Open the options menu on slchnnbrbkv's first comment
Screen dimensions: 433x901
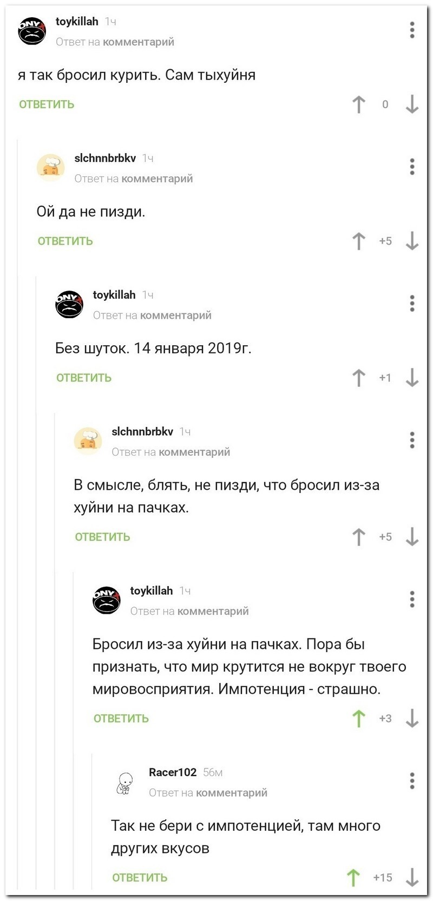tap(412, 167)
